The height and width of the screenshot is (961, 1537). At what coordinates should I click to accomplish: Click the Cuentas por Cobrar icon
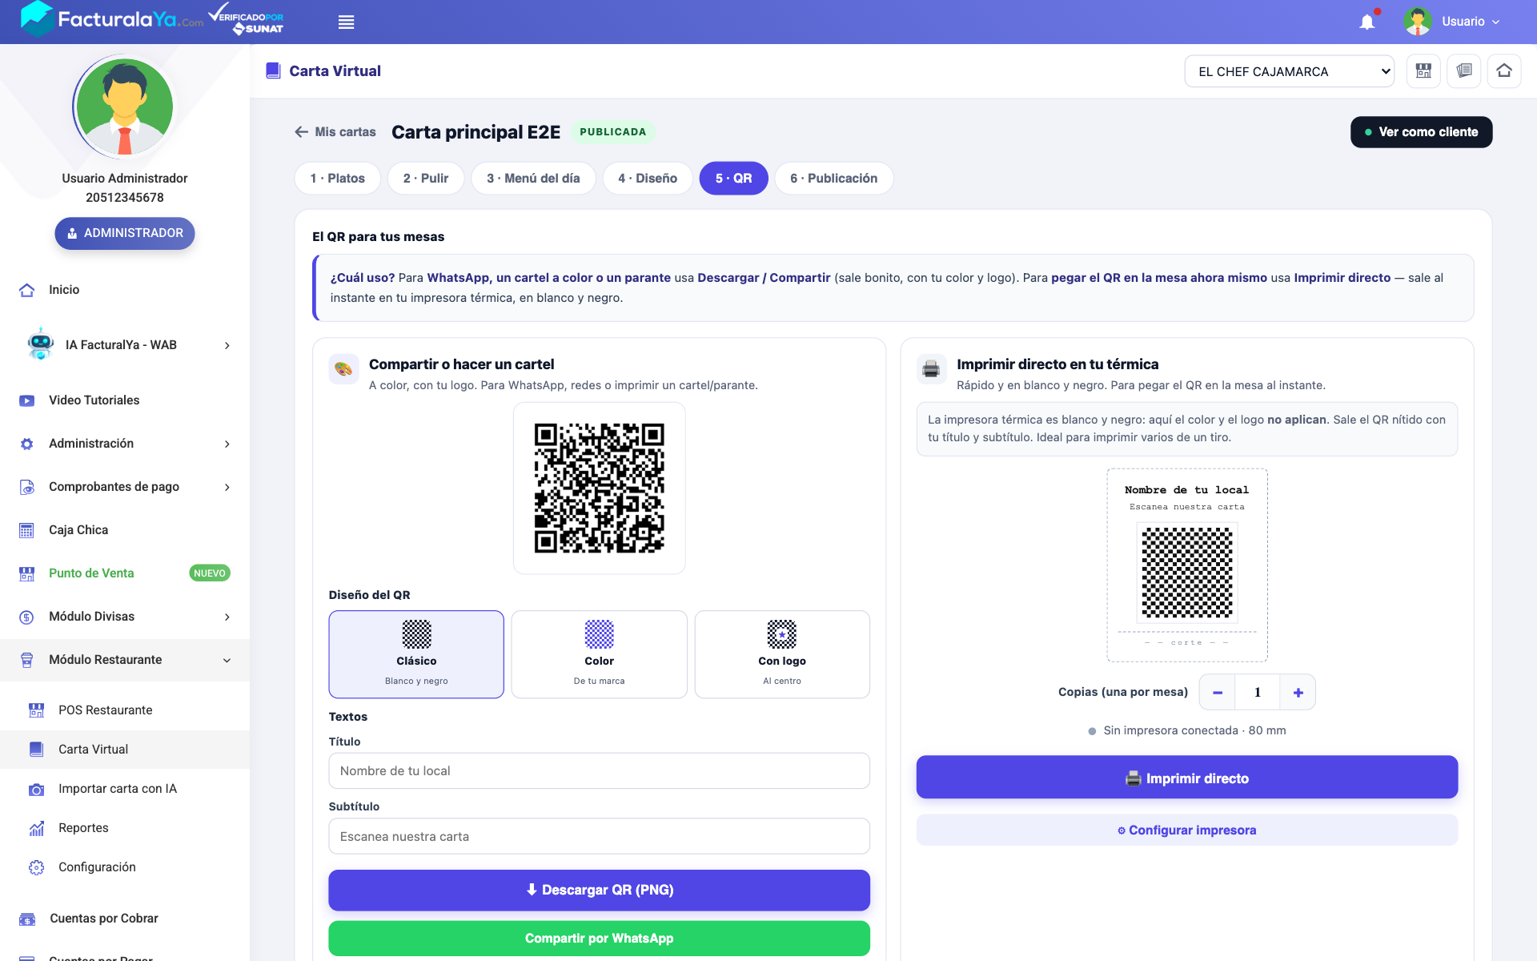click(27, 919)
